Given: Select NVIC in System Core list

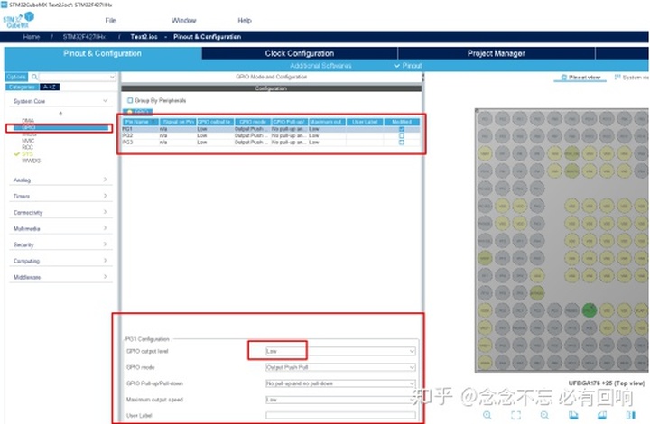Looking at the screenshot, I should pos(28,141).
